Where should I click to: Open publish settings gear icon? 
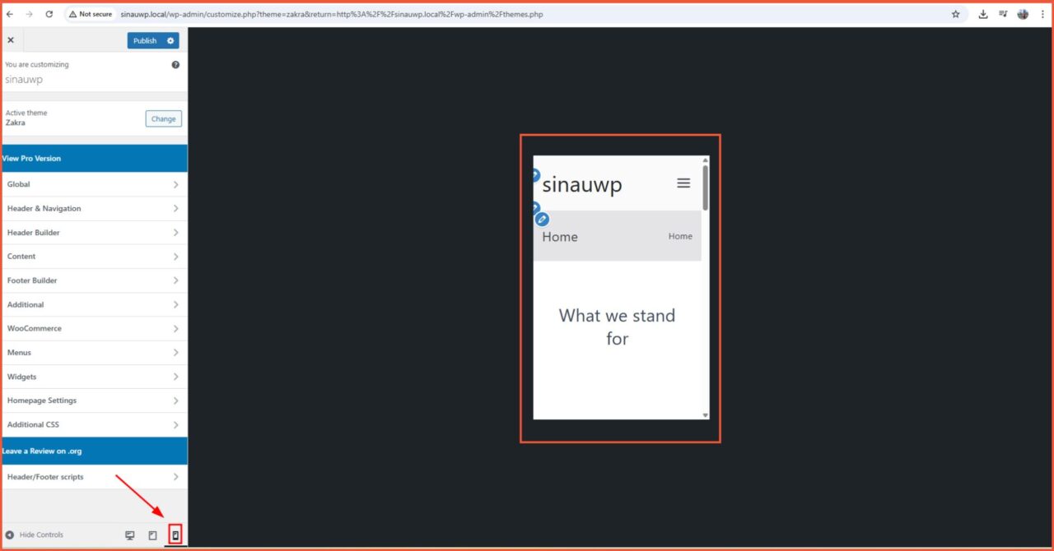[170, 40]
